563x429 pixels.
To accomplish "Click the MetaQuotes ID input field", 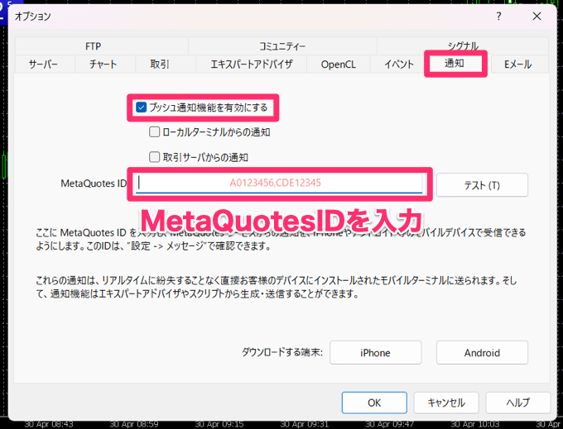I will [279, 184].
